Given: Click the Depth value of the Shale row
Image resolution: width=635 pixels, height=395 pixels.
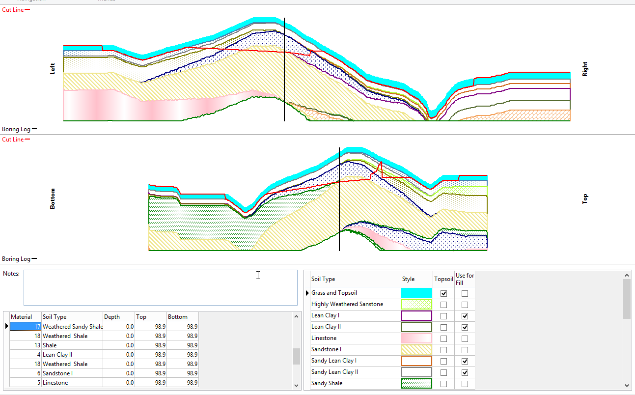Looking at the screenshot, I should pos(119,345).
